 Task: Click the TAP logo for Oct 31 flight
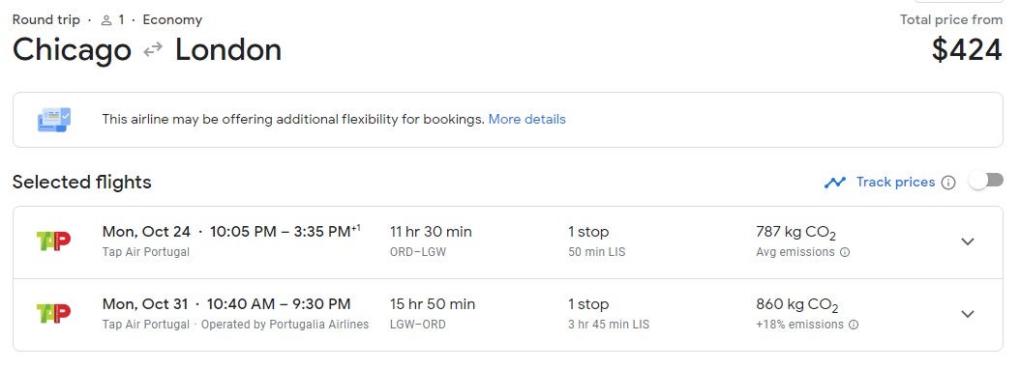pyautogui.click(x=53, y=314)
